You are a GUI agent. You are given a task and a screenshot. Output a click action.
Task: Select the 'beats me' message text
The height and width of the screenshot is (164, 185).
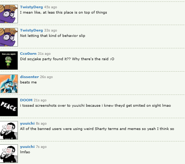28,82
